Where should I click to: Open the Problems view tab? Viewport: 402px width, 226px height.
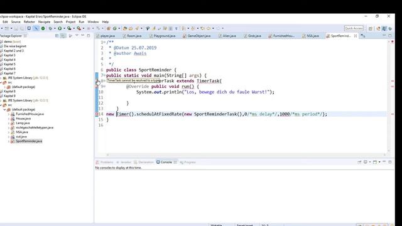105,162
